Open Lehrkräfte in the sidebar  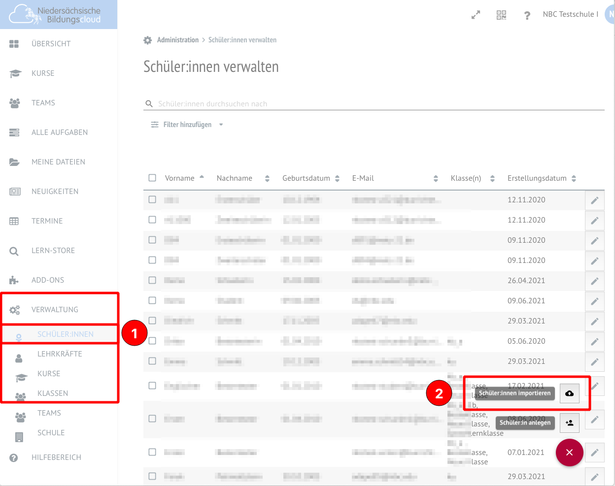(x=60, y=354)
